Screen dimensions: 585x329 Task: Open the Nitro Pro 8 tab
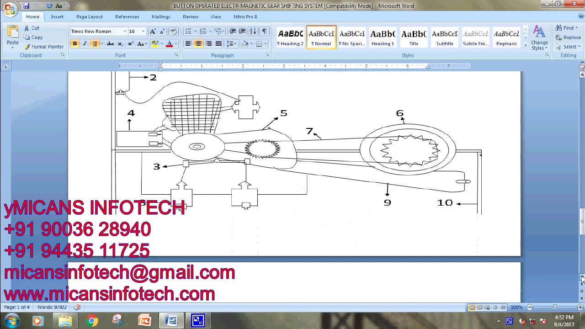click(x=245, y=17)
